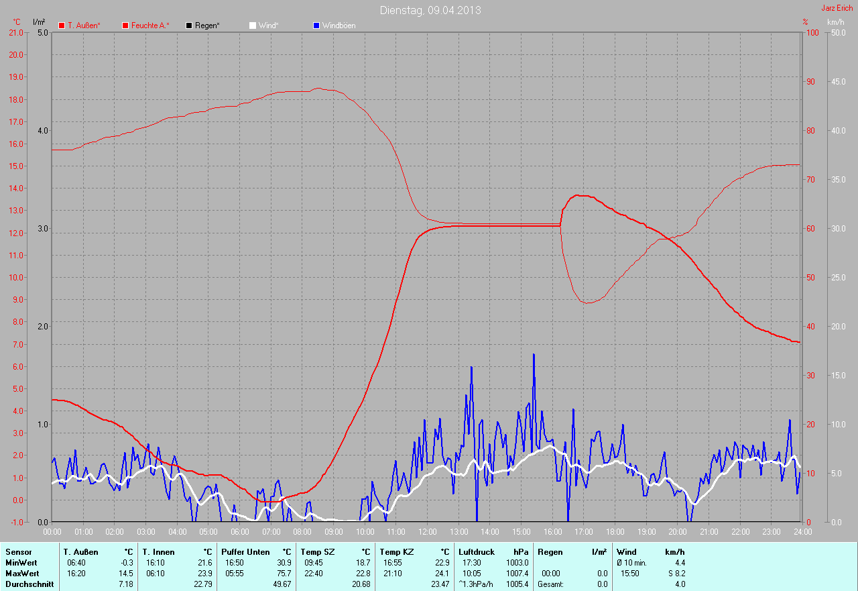Click the 12:00 time axis label
Viewport: 858px width, 591px height.
click(427, 532)
